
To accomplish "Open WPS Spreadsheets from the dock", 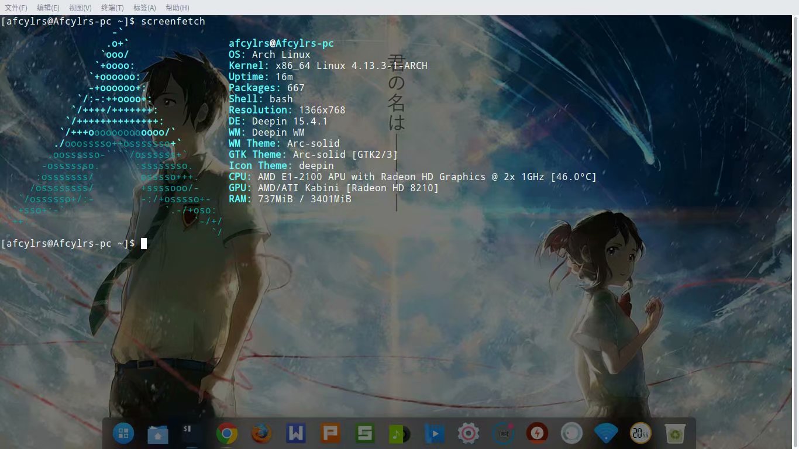I will [365, 433].
